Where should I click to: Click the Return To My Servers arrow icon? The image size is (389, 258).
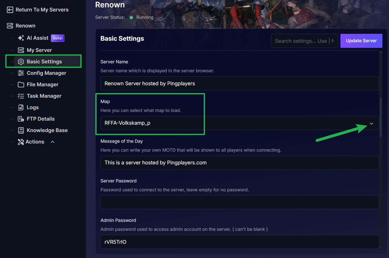[10, 10]
